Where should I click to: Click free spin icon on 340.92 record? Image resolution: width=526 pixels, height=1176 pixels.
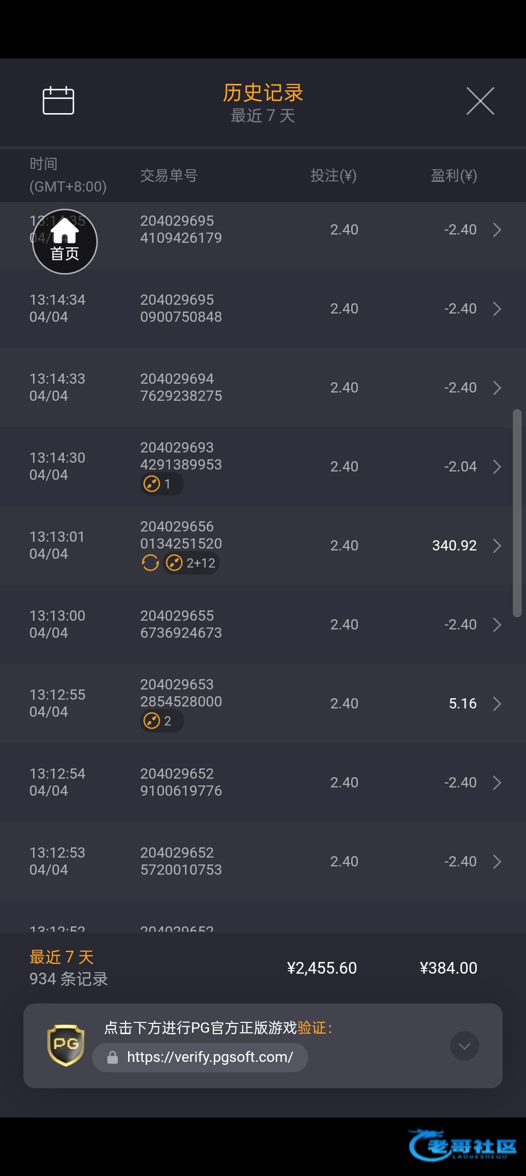tap(150, 563)
